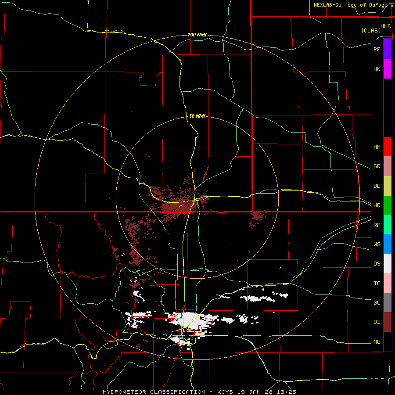Screen dimensions: 395x395
Task: Click the HR legend label
Action: (377, 205)
